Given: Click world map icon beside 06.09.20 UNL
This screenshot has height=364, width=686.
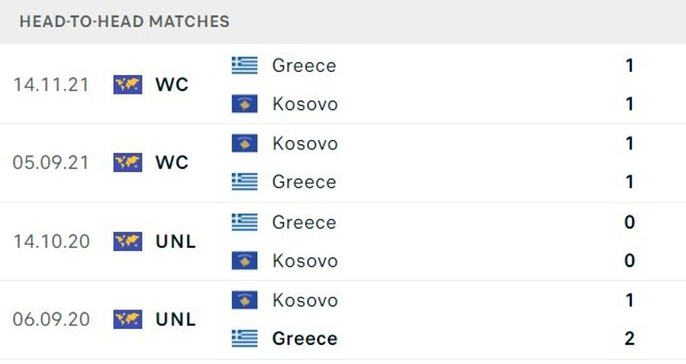Looking at the screenshot, I should tap(127, 319).
